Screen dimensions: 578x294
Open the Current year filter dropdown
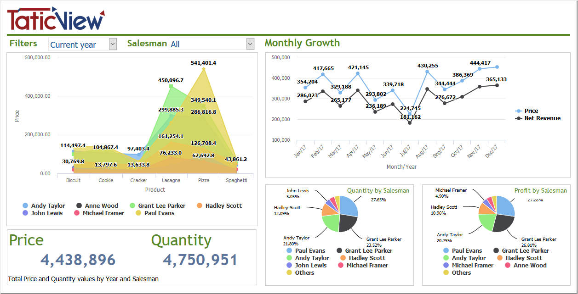113,44
